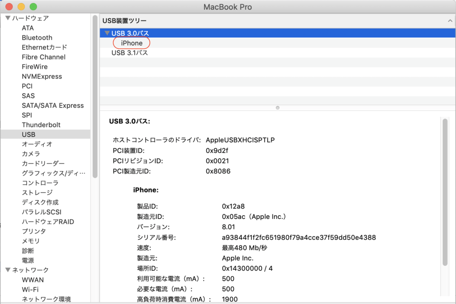Open プリンタ in the sidebar

[x=34, y=231]
